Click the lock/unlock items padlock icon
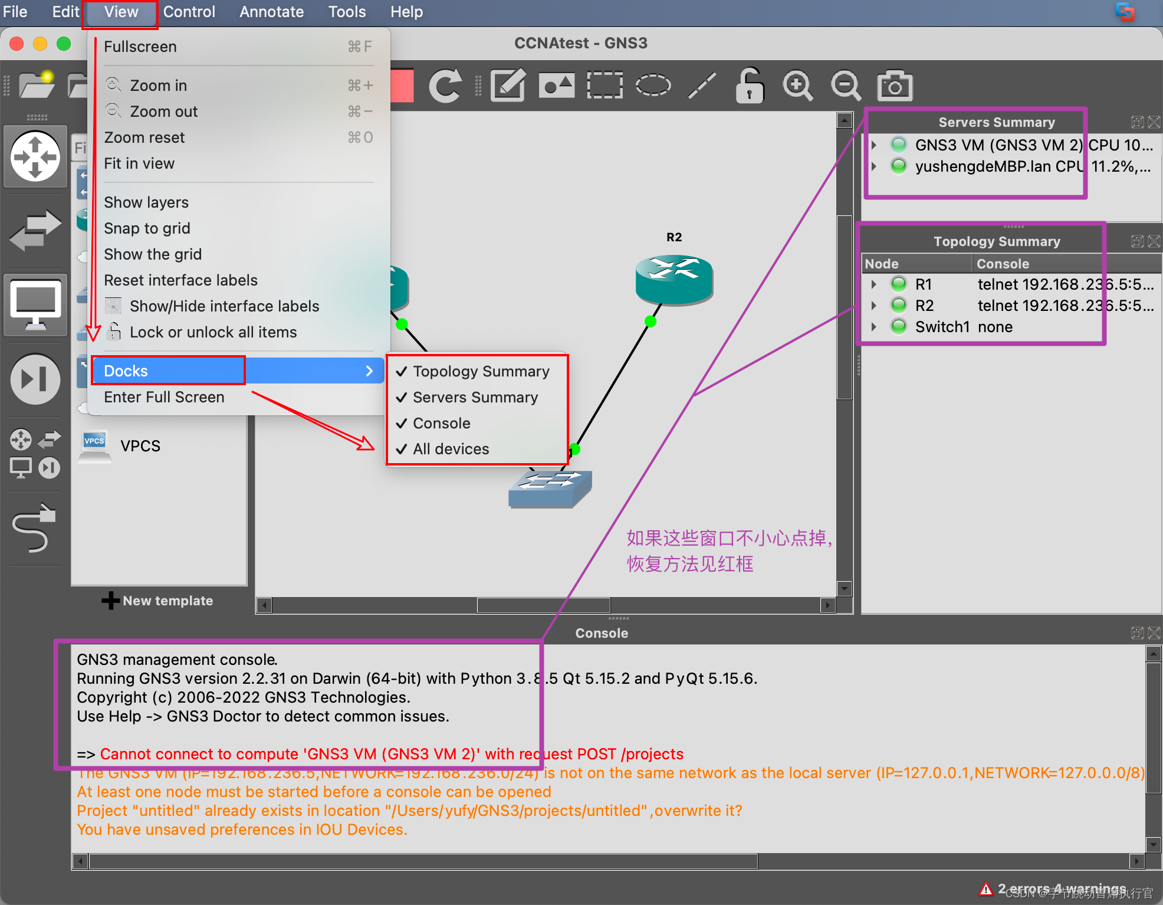This screenshot has height=905, width=1163. pyautogui.click(x=750, y=86)
